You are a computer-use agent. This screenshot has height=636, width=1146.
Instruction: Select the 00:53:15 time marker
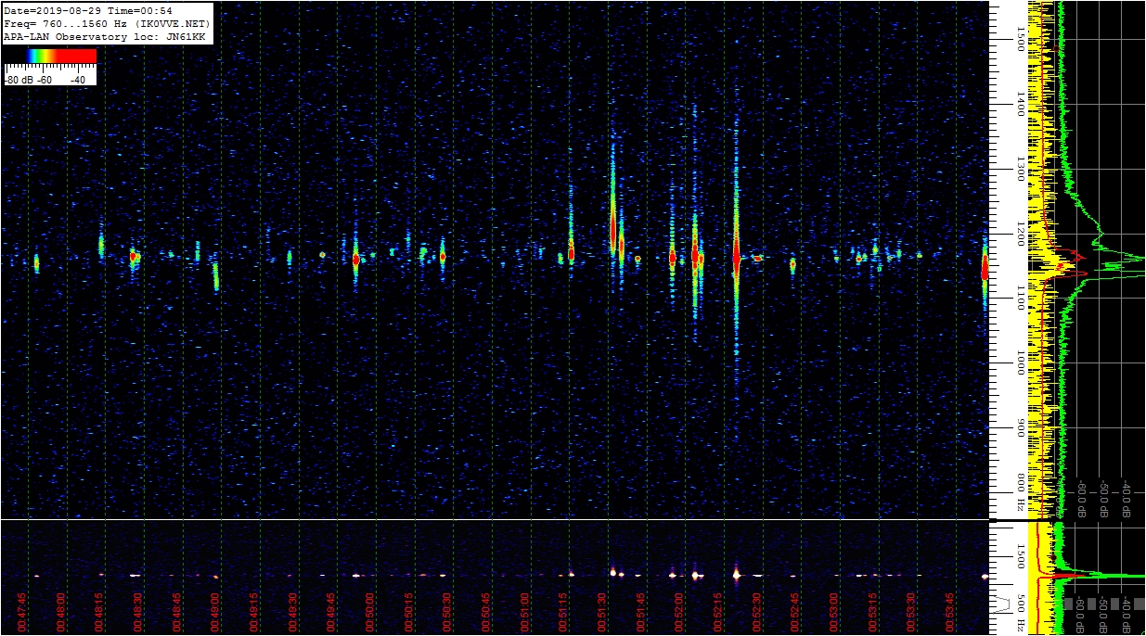873,613
